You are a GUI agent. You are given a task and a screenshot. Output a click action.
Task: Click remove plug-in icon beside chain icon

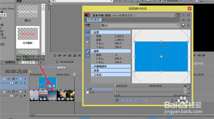tap(189, 20)
